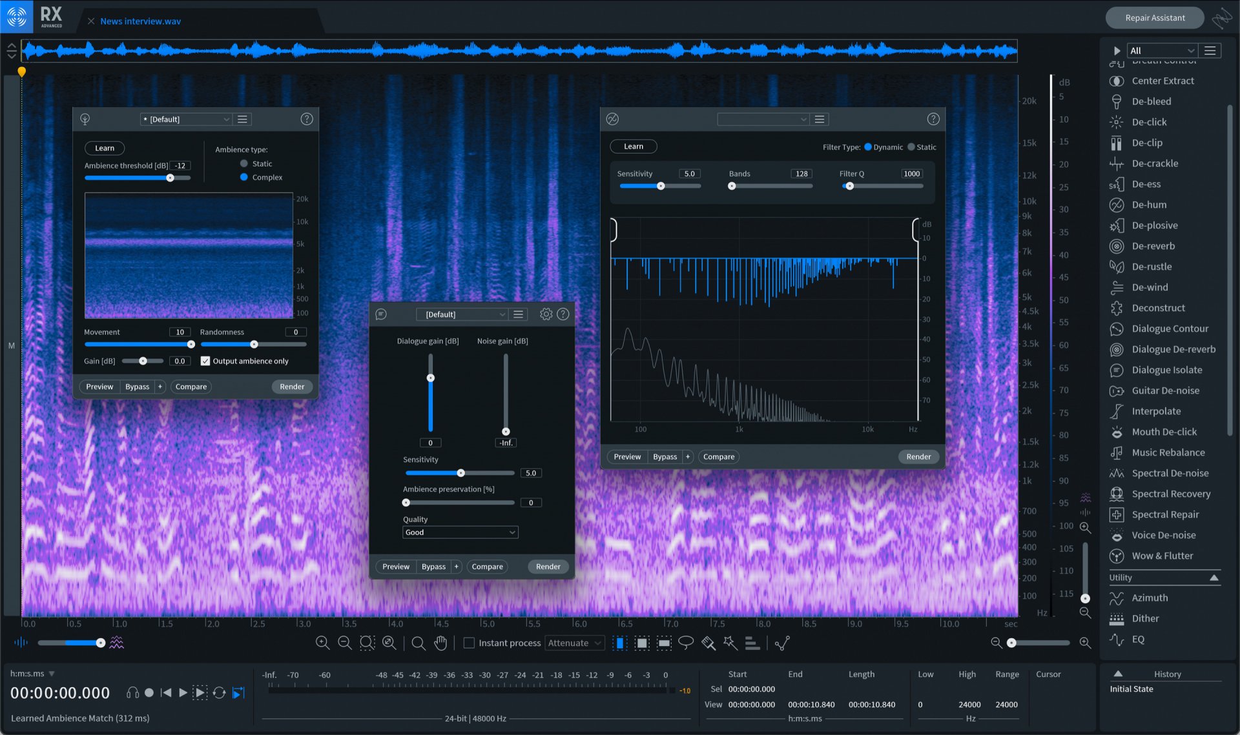This screenshot has width=1240, height=735.
Task: Open help in the De-hum panel
Action: pos(933,119)
